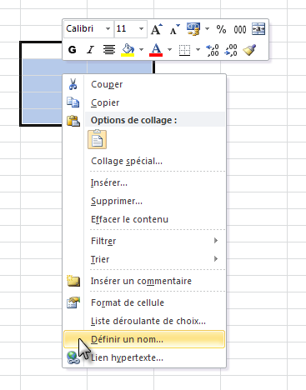Apply the yellow fill color bucket
The image size is (306, 390).
click(x=128, y=50)
